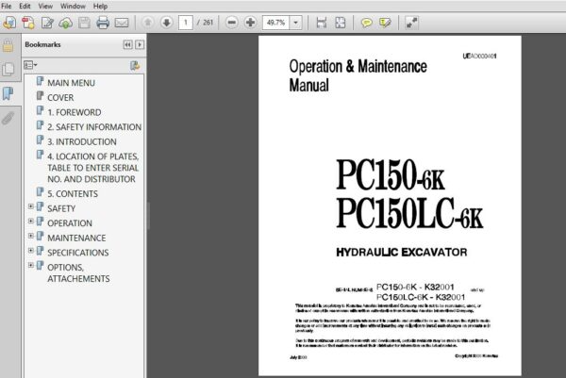Add a sticky note comment
The height and width of the screenshot is (378, 566).
(366, 23)
